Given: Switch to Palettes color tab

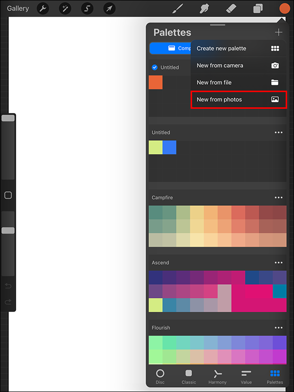Looking at the screenshot, I should click(x=275, y=377).
